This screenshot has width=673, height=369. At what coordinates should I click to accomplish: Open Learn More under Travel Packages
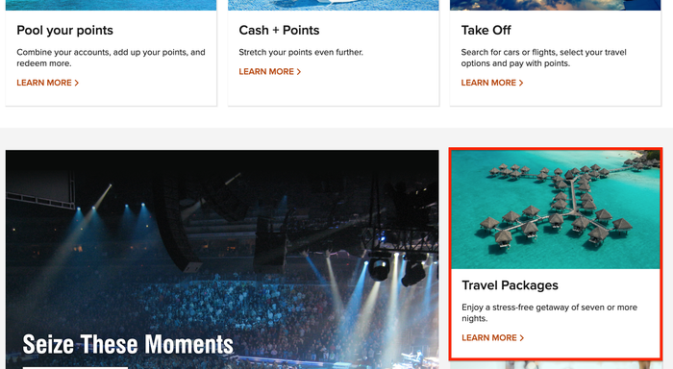(x=492, y=338)
